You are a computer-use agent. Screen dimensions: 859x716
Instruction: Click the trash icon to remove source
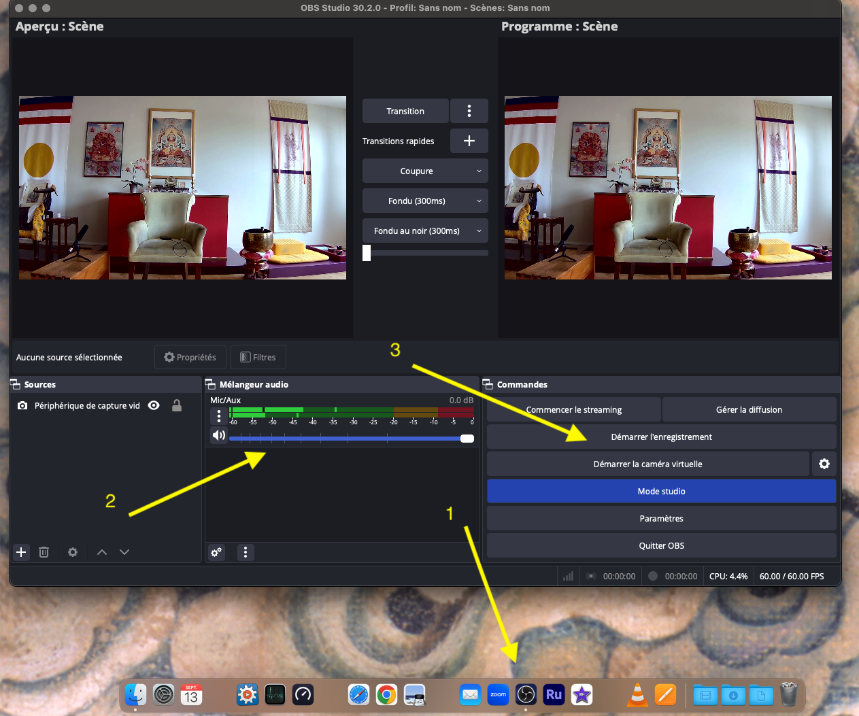[44, 552]
